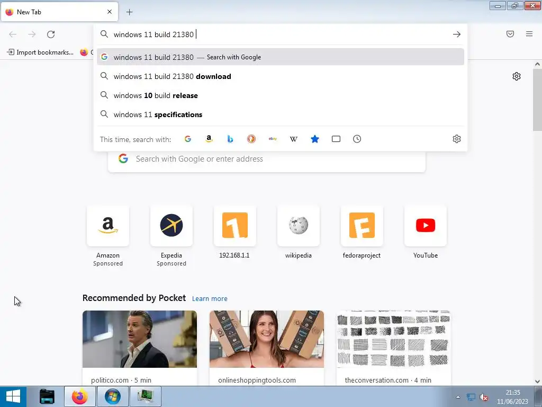Click the taskbar clock showing 21:35

click(x=512, y=397)
